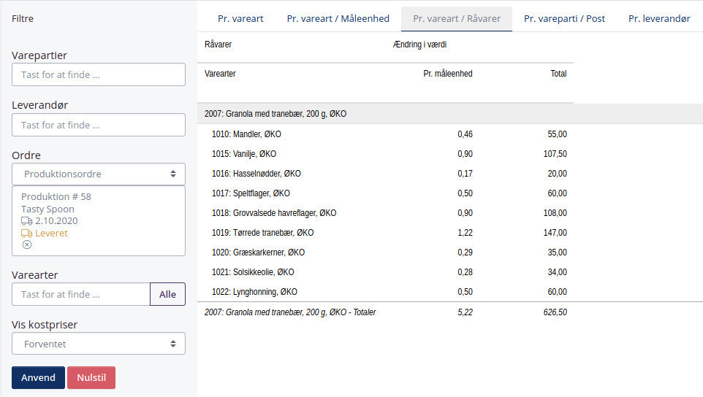Click the Varearter search input

click(81, 294)
